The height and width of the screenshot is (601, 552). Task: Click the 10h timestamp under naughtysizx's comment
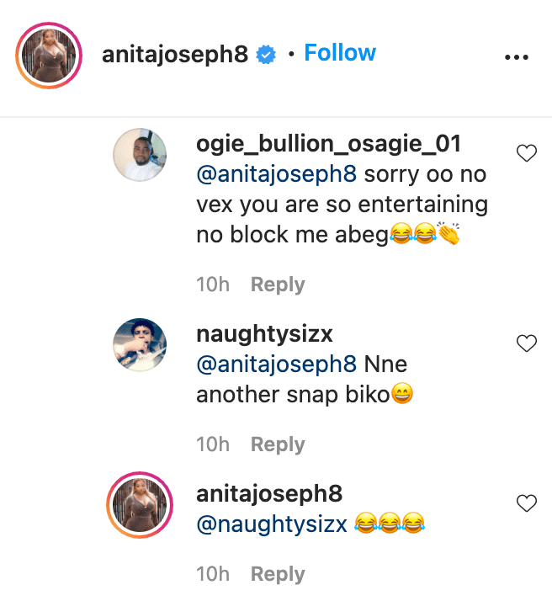click(213, 444)
